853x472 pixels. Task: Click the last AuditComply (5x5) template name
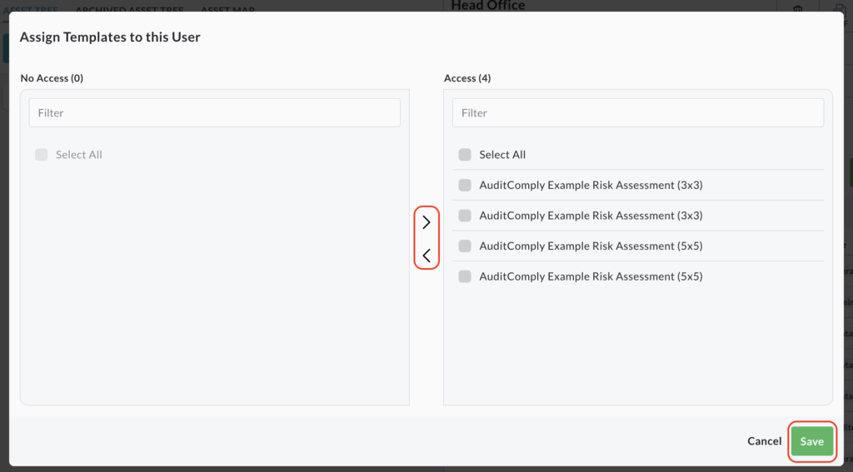pos(591,276)
